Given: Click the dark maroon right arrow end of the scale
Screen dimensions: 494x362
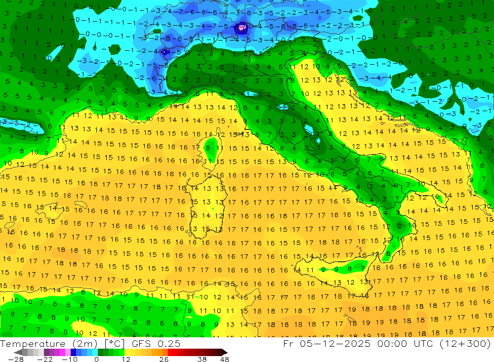Looking at the screenshot, I should pyautogui.click(x=224, y=352).
